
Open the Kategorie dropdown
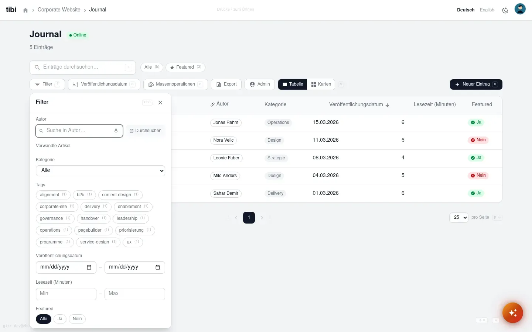(100, 170)
